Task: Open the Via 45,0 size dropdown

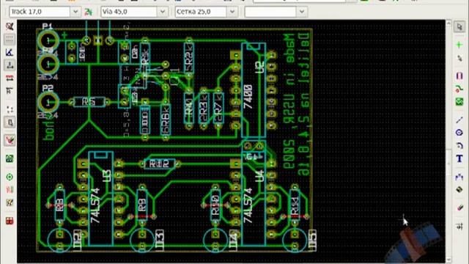Action: click(163, 12)
